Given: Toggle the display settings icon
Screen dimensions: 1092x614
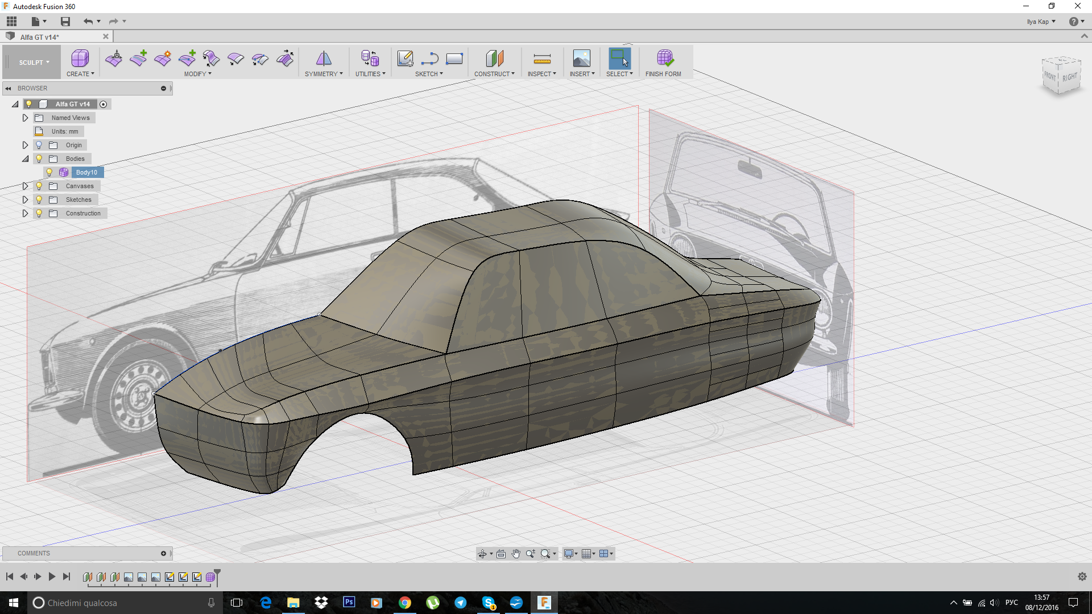Looking at the screenshot, I should [571, 553].
